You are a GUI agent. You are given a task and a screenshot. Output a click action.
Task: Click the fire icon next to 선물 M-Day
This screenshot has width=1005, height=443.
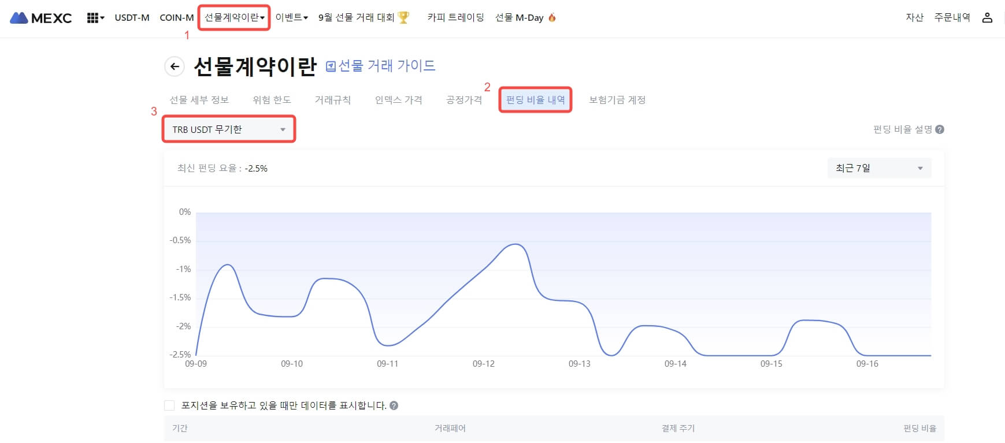point(552,18)
